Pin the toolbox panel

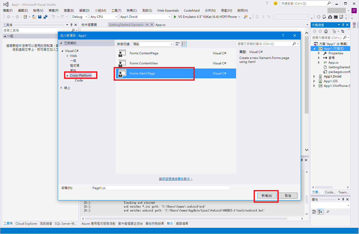71,25
